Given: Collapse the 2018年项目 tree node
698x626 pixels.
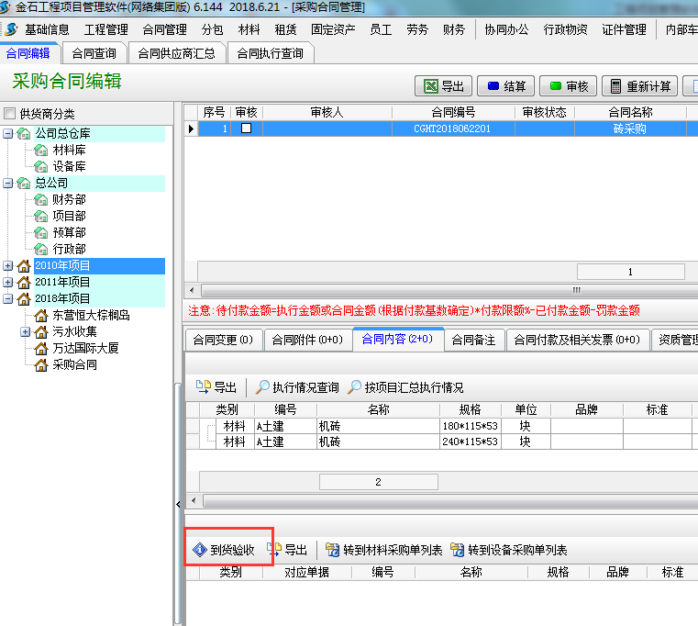Looking at the screenshot, I should pyautogui.click(x=8, y=299).
